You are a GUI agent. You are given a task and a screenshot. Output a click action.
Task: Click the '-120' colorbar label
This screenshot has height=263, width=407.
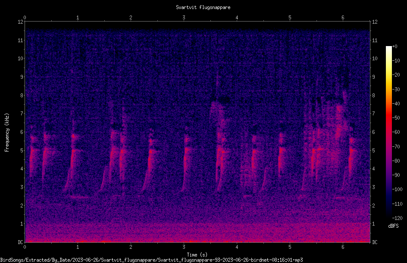[x=397, y=218]
